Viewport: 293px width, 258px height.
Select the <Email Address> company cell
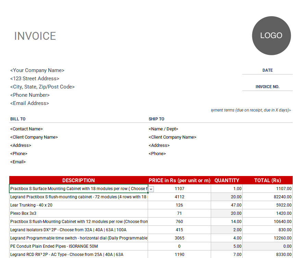coord(29,103)
